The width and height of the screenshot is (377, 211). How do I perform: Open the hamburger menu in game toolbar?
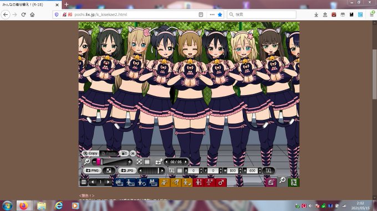click(x=83, y=182)
